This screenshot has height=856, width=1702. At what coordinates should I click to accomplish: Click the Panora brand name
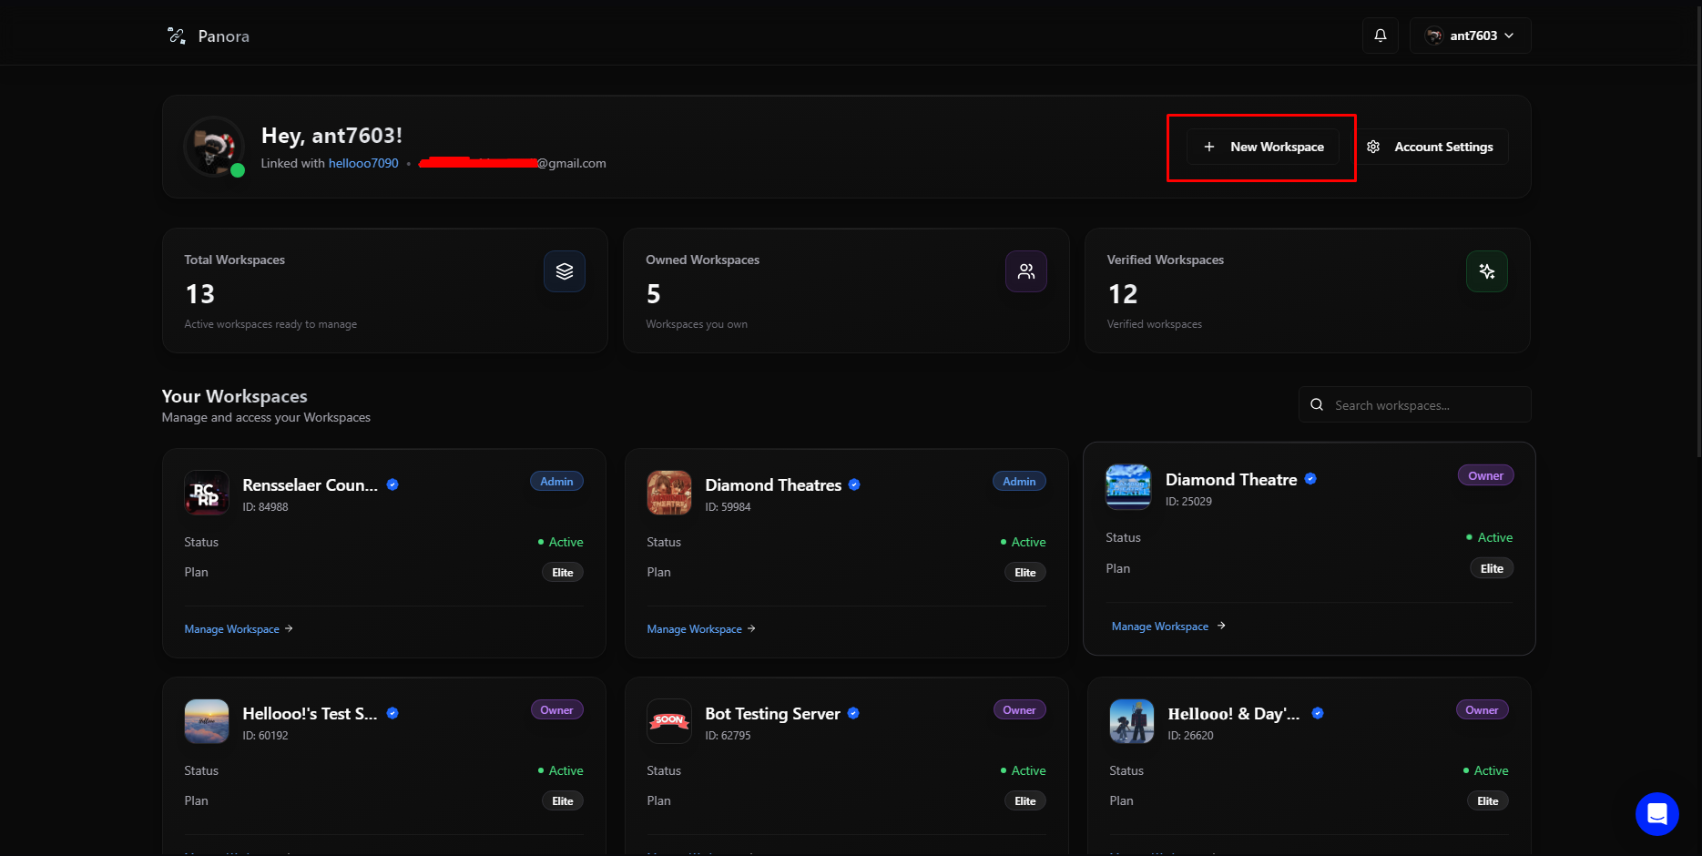click(x=223, y=36)
